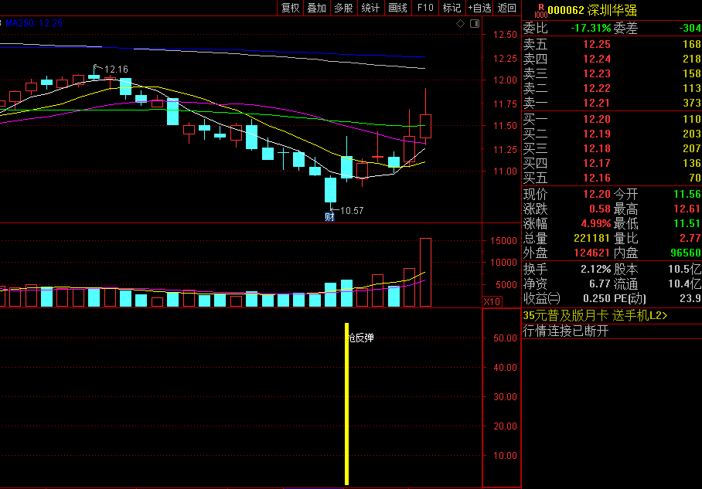
Task: Open F10 company information
Action: click(425, 8)
